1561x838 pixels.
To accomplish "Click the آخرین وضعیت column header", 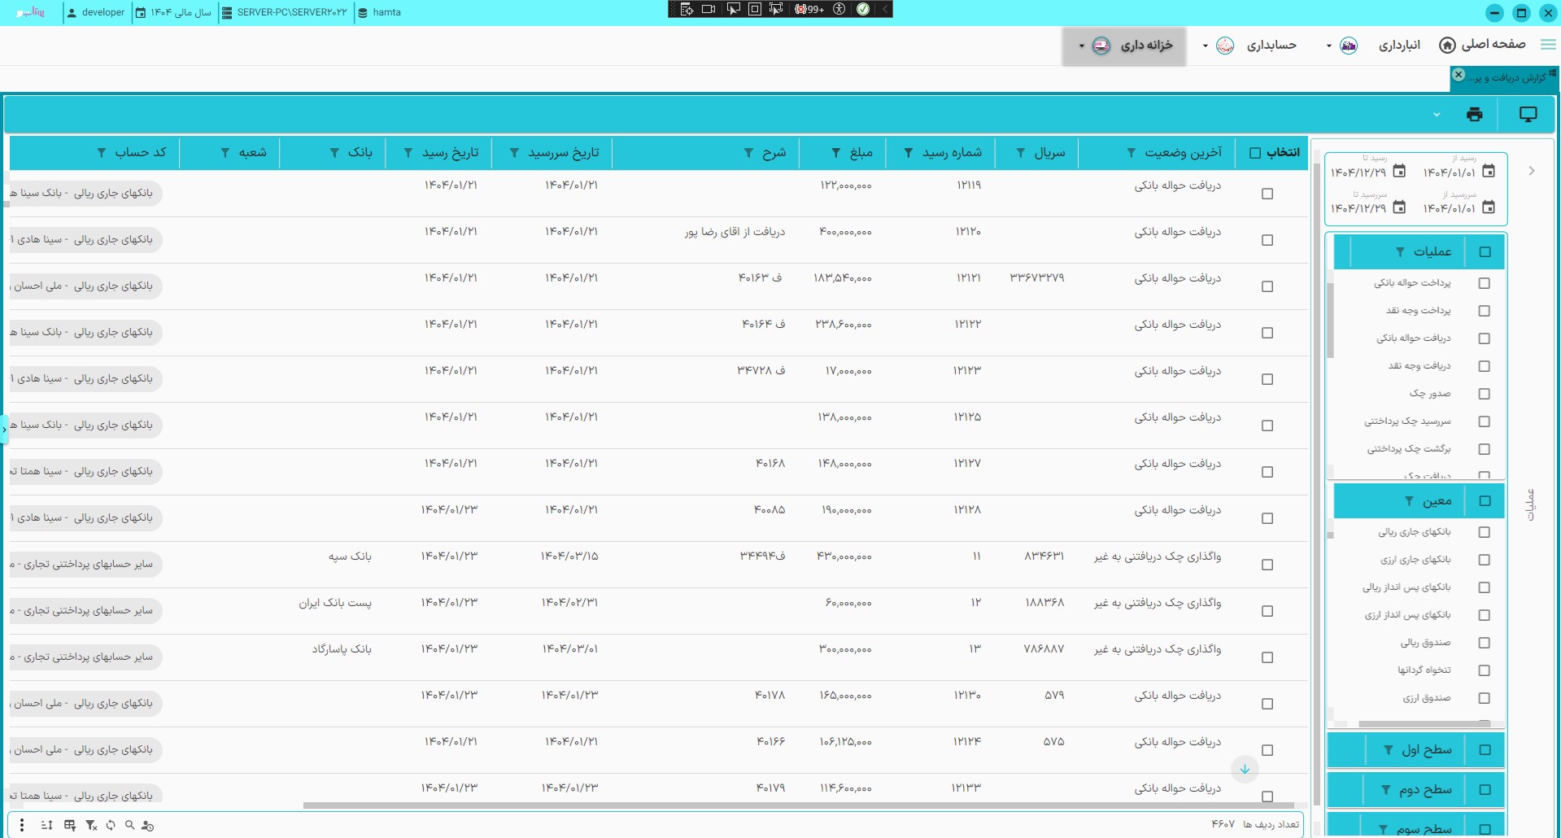I will [x=1183, y=153].
